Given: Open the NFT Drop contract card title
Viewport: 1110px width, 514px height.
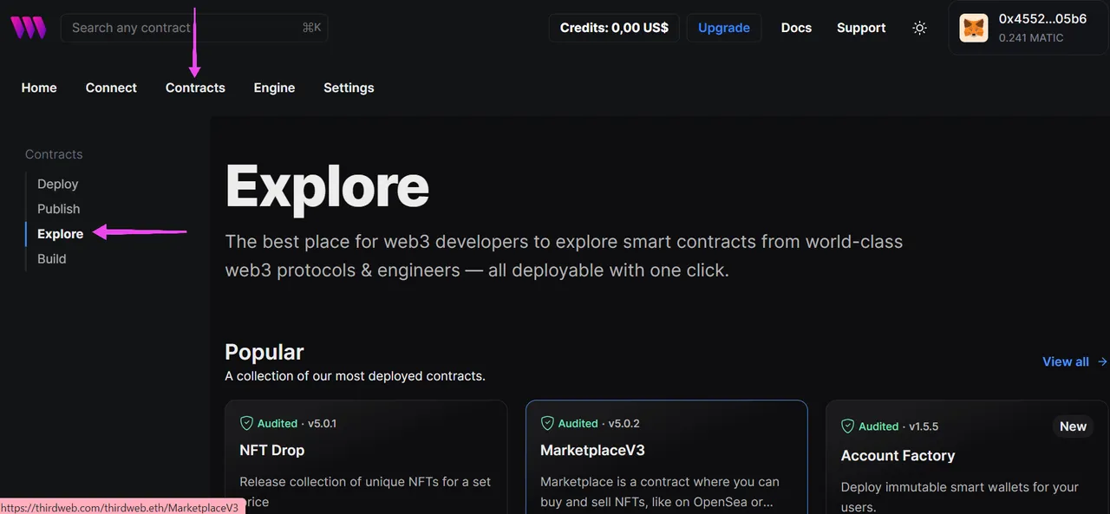Looking at the screenshot, I should point(271,450).
